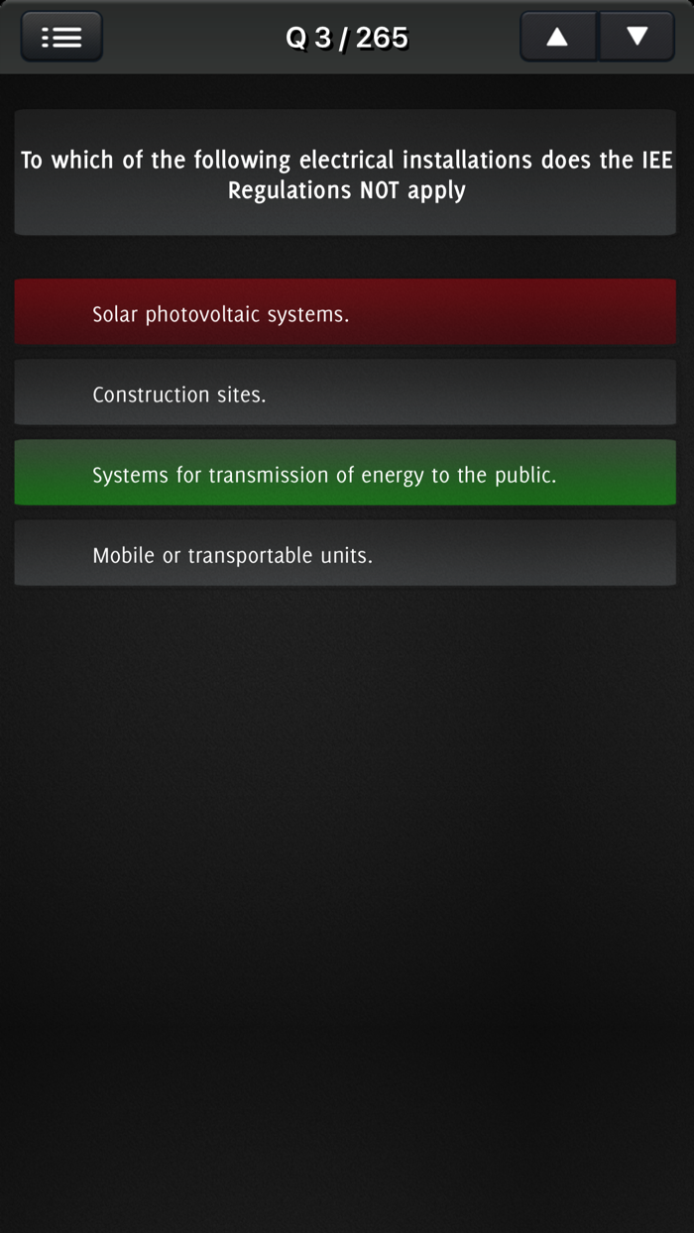Advance to question 4 using down arrow
This screenshot has height=1233, width=694.
[x=636, y=37]
